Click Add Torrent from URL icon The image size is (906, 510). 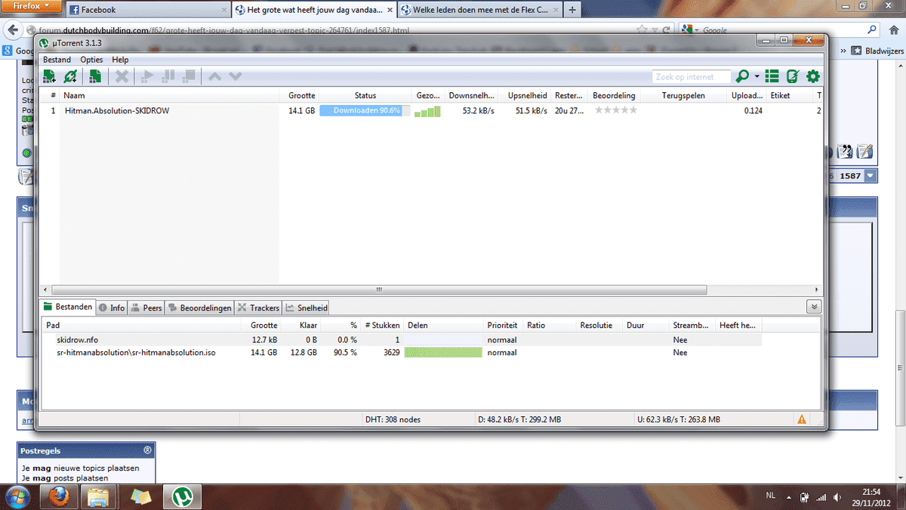[71, 76]
